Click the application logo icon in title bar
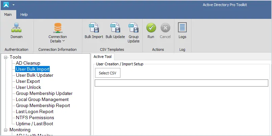 pos(6,5)
